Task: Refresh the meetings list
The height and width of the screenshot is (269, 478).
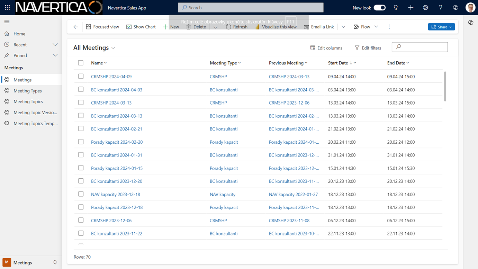Action: tap(237, 27)
